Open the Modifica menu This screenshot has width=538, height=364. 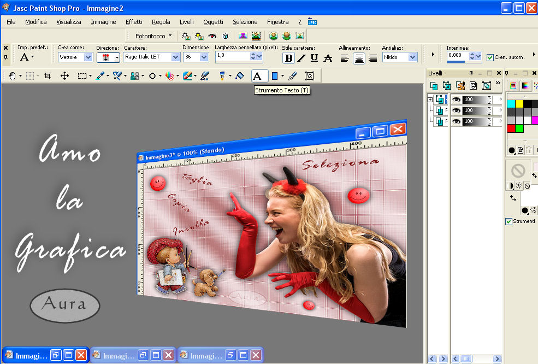(x=36, y=22)
